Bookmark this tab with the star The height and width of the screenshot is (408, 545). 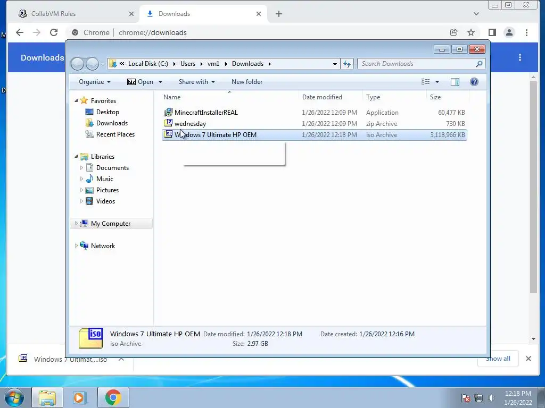click(471, 32)
